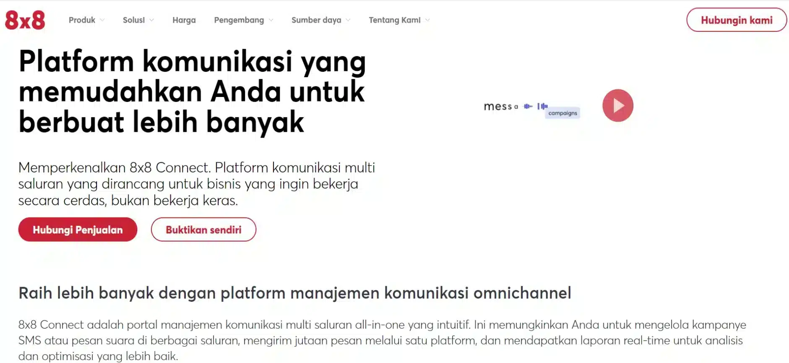Click the 'Raih lebih banyak dengan platform' heading

[295, 293]
